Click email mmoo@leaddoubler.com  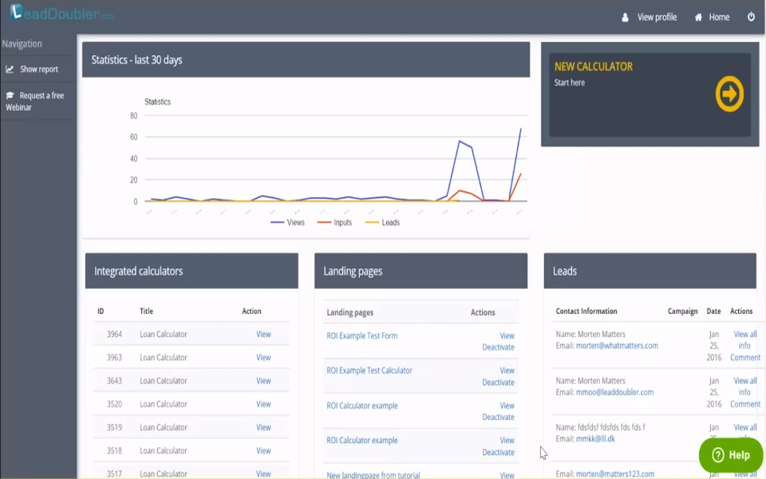pyautogui.click(x=614, y=392)
